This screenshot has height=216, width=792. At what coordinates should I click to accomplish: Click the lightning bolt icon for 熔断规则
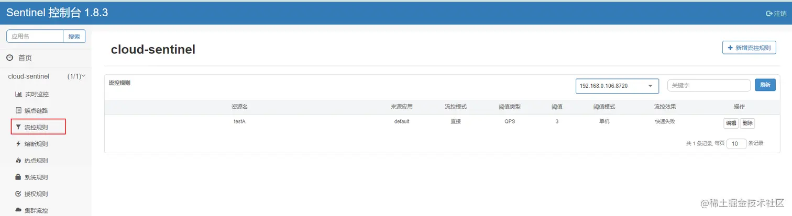[18, 144]
